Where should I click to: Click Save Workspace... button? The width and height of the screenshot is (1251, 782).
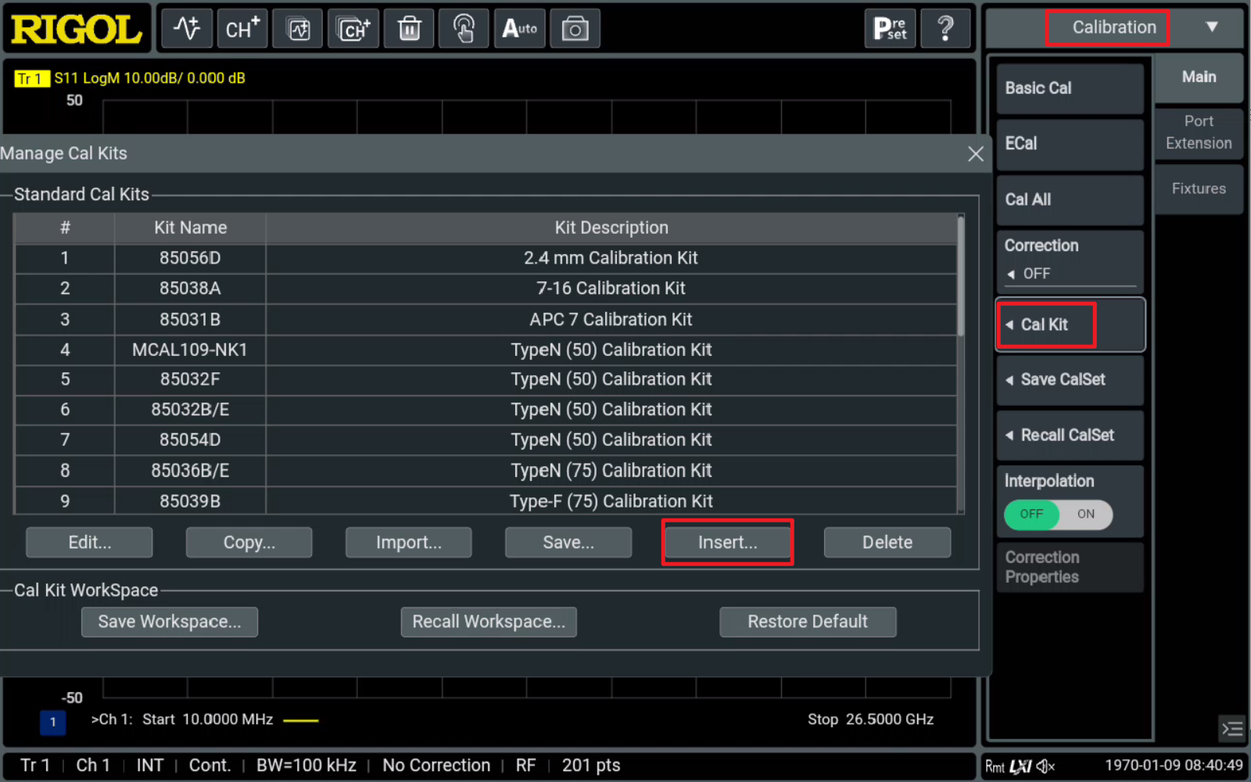pyautogui.click(x=170, y=622)
